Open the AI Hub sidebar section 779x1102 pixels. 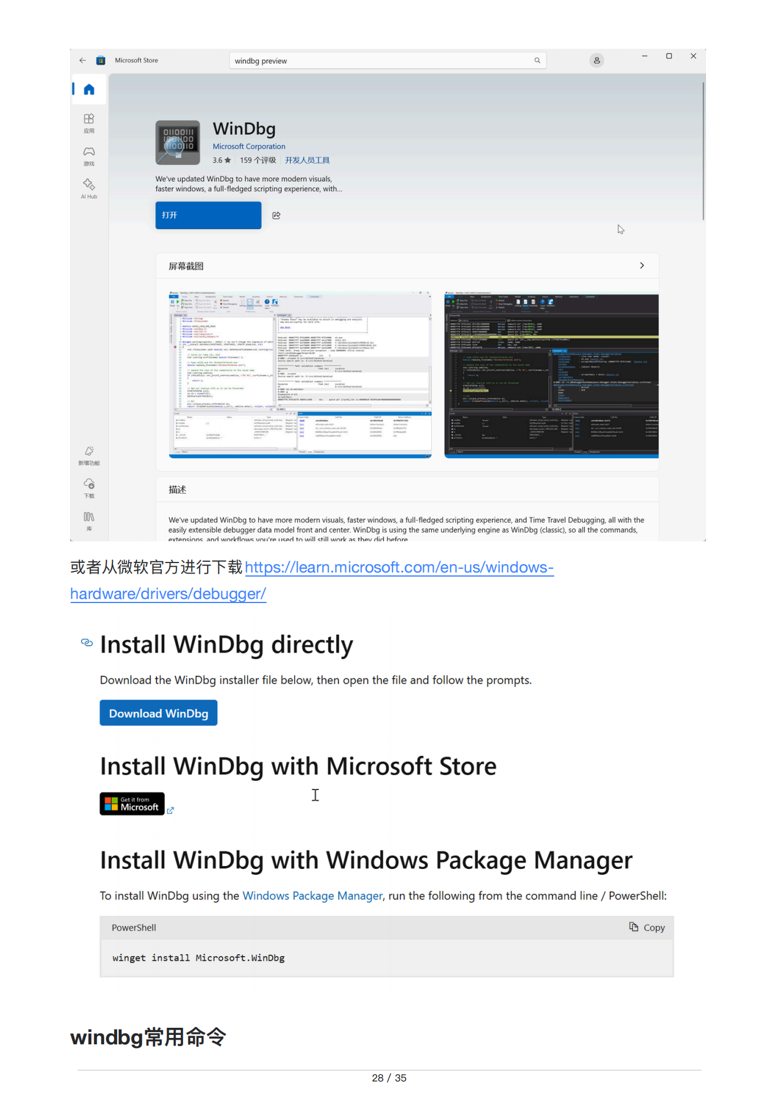pyautogui.click(x=89, y=189)
